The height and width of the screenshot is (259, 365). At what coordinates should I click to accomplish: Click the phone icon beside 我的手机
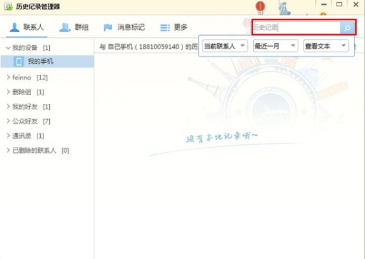coord(19,62)
